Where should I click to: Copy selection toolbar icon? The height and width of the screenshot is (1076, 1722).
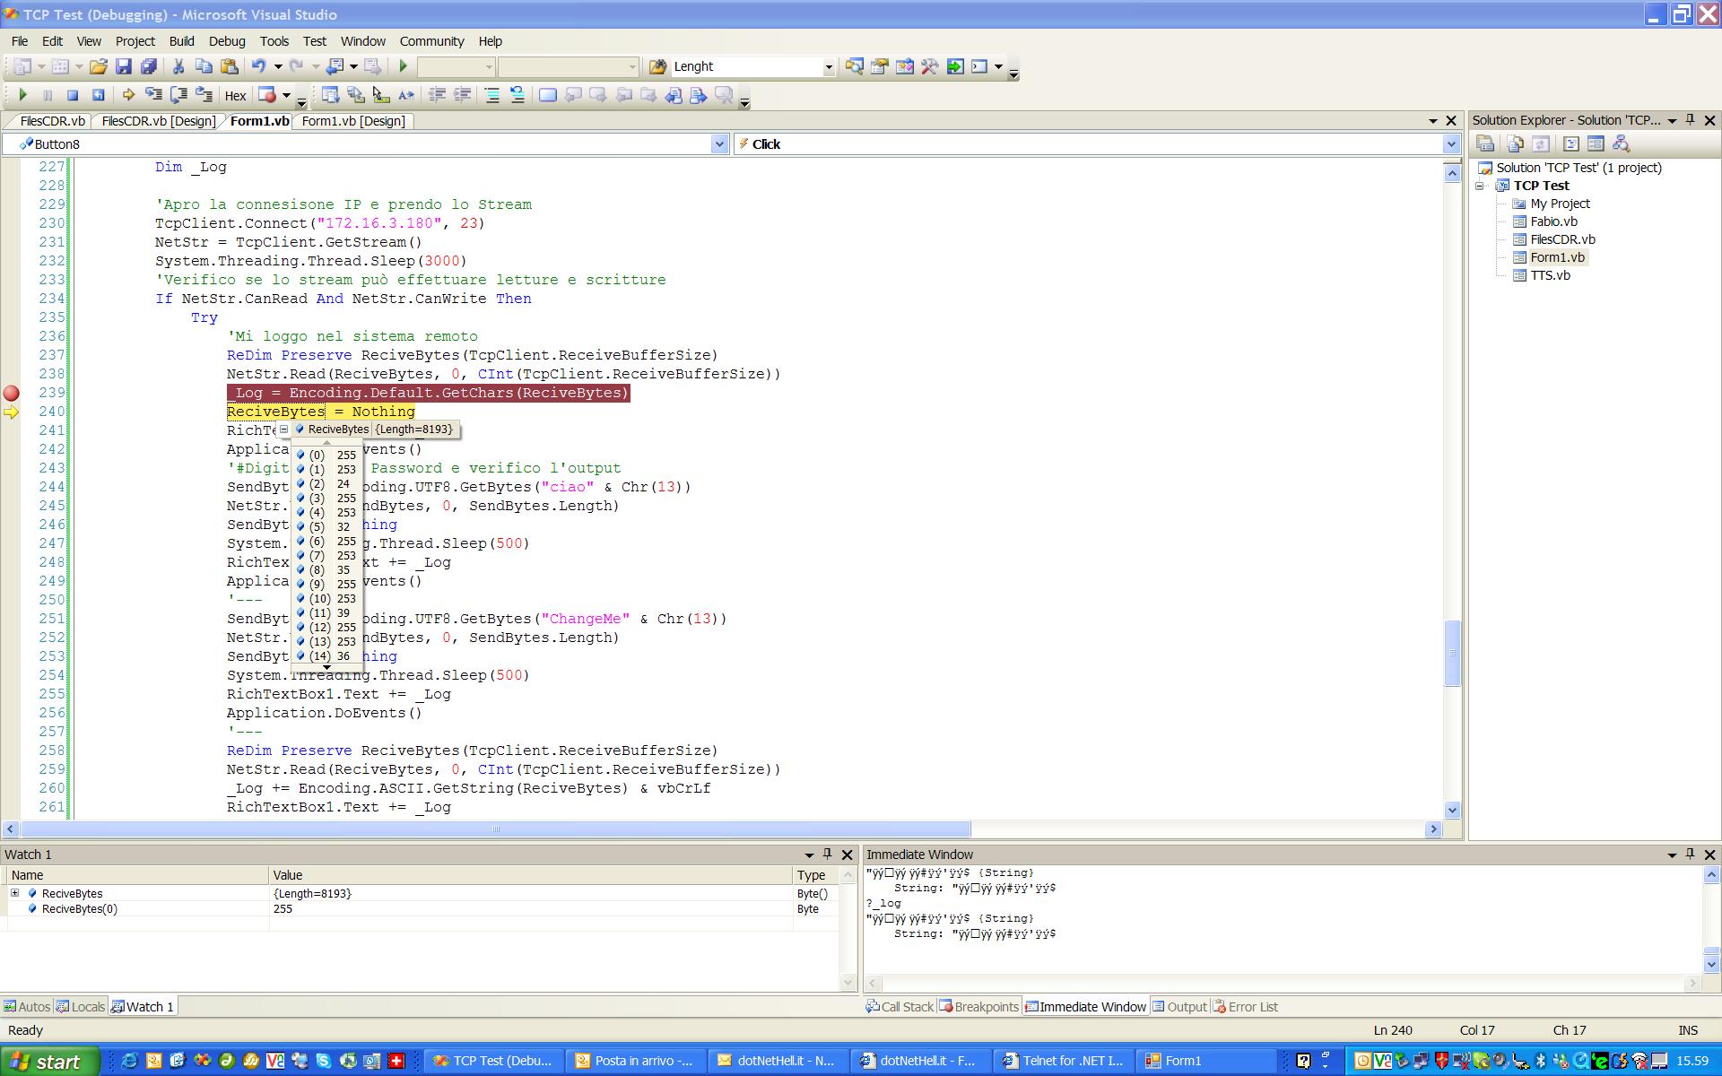[204, 66]
